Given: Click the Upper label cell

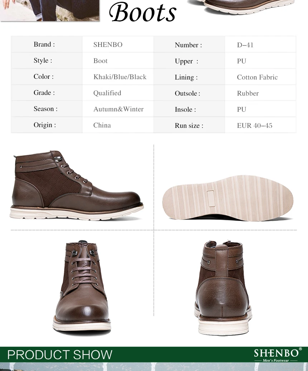Looking at the screenshot, I should point(189,61).
